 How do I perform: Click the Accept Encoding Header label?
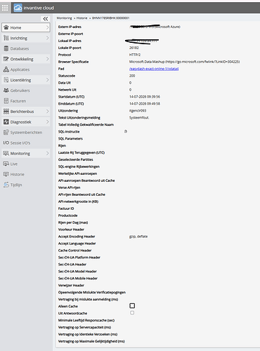[x=77, y=237]
